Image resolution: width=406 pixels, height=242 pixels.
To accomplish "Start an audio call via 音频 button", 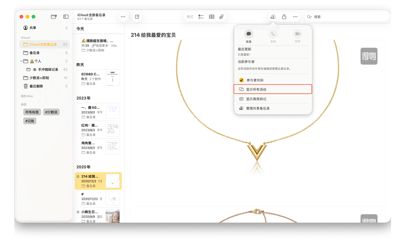I will coord(273,36).
